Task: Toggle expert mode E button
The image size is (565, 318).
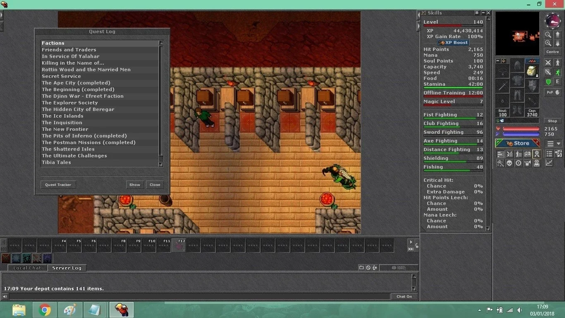Action: (558, 82)
